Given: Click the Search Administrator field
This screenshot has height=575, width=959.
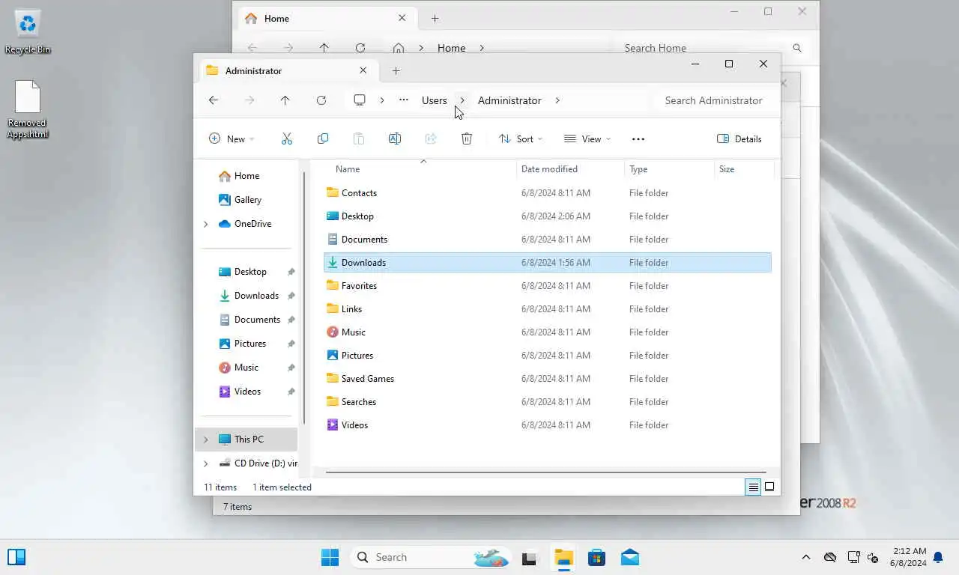Looking at the screenshot, I should click(713, 100).
